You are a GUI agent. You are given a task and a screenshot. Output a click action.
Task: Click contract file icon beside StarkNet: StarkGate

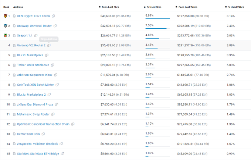point(14,154)
